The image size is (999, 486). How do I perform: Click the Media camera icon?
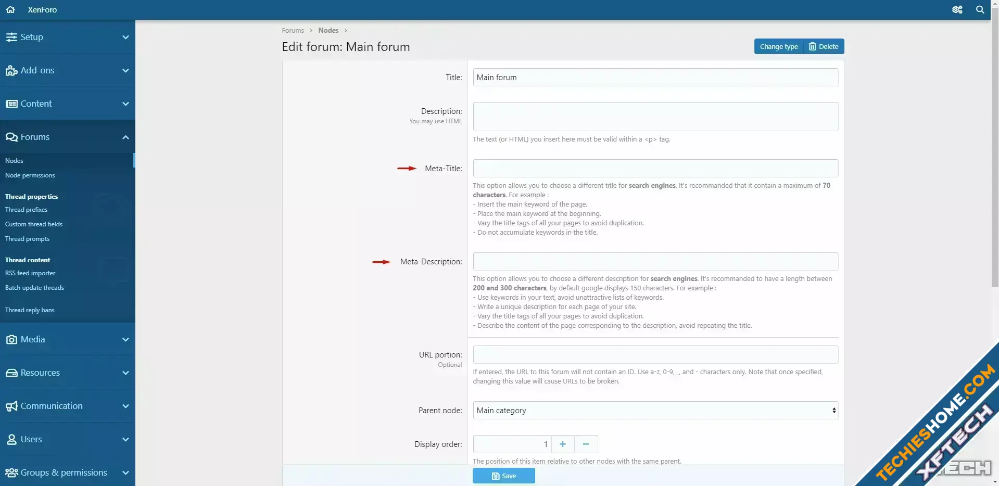(x=11, y=339)
